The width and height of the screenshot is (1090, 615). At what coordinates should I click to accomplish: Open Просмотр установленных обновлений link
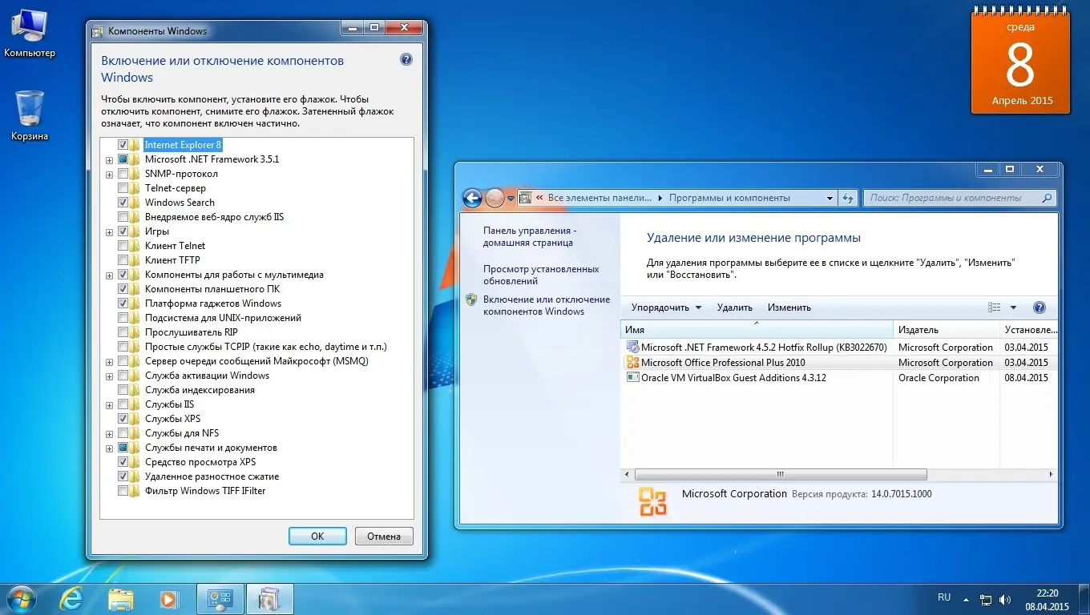click(541, 275)
